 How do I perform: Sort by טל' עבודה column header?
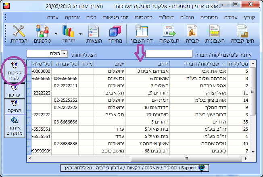point(65,64)
